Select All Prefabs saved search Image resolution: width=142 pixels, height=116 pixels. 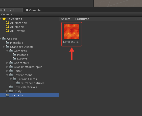pyautogui.click(x=18, y=31)
